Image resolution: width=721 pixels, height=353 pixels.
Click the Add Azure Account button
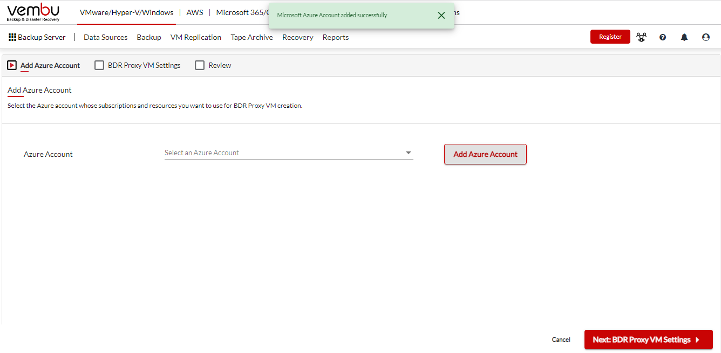tap(485, 154)
